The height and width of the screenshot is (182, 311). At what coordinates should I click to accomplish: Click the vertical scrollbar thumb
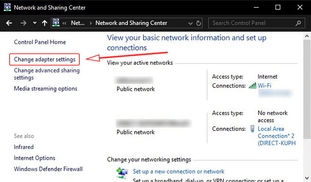[x=307, y=89]
